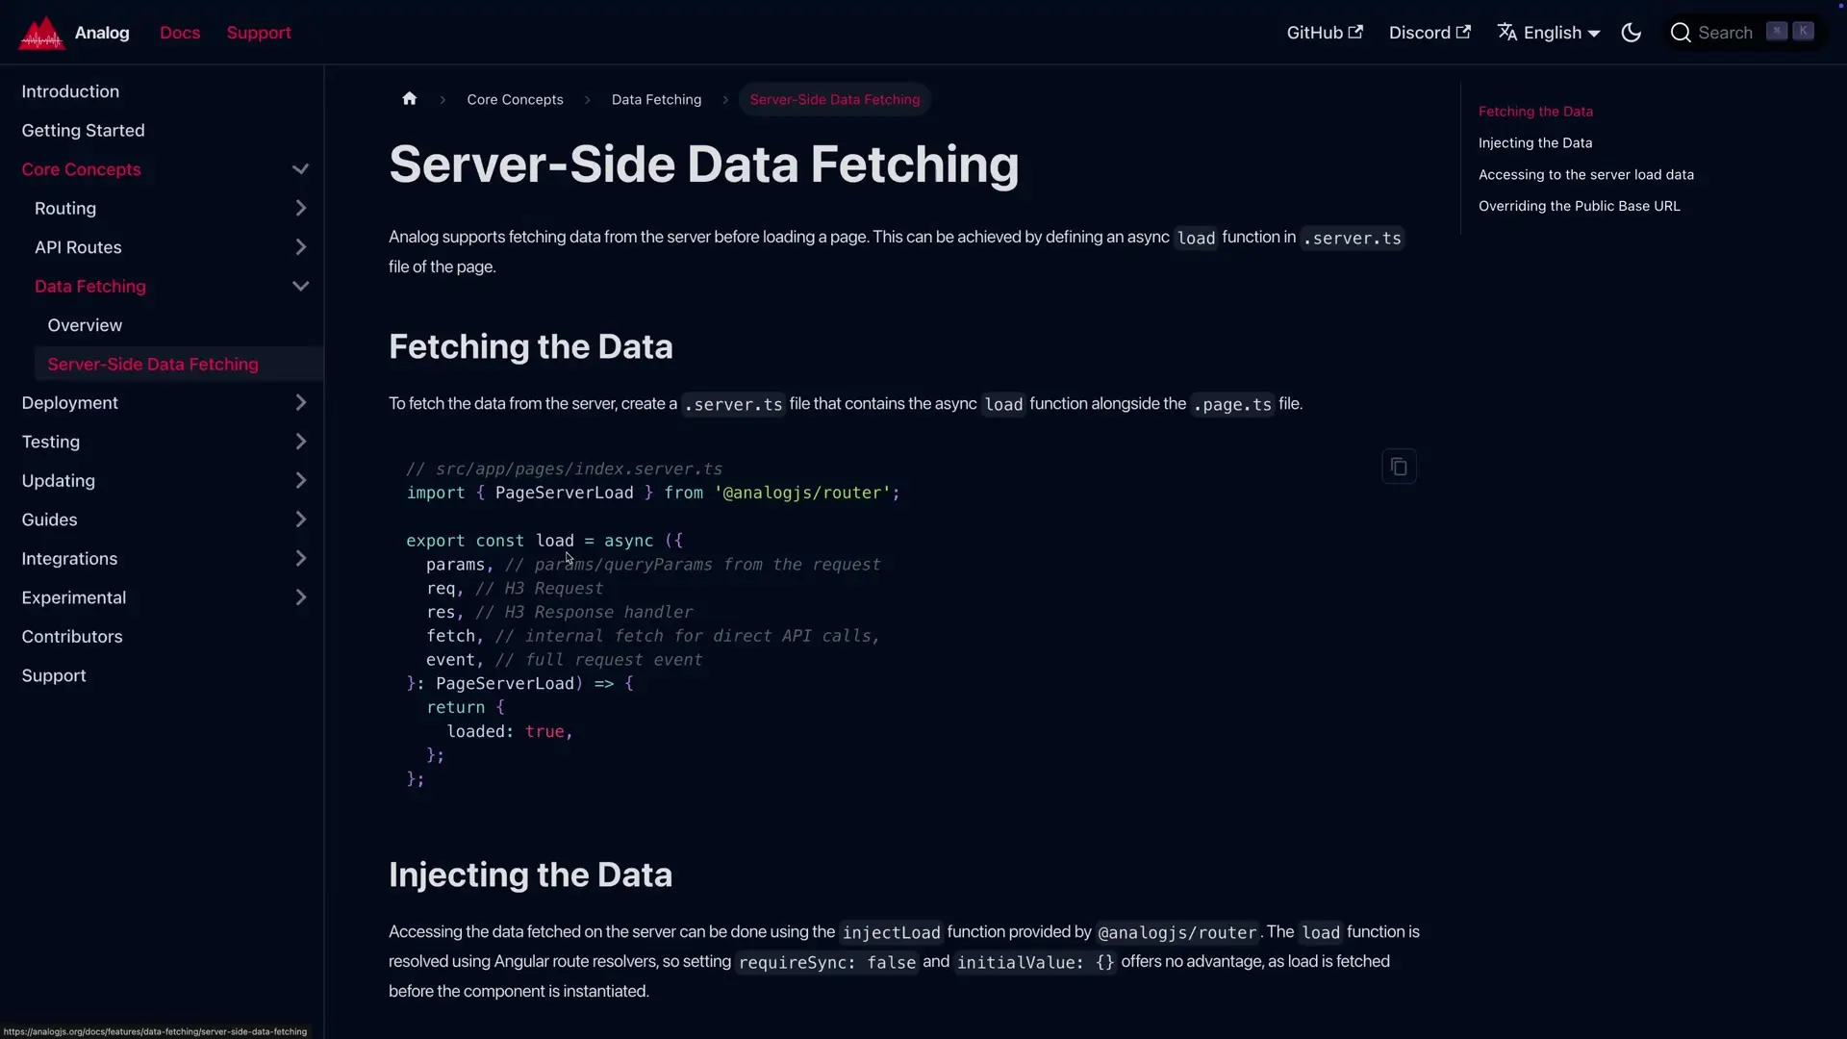Viewport: 1847px width, 1039px height.
Task: Jump to Fetching the Data in contents
Action: tap(1535, 112)
